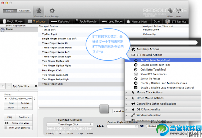
Task: Click Add New gesture button
Action: point(119,111)
